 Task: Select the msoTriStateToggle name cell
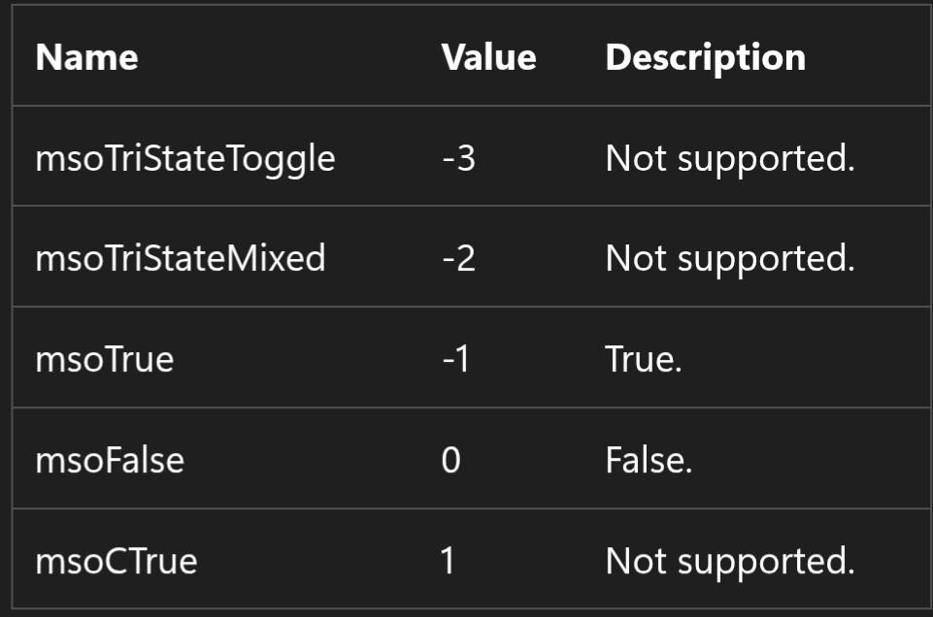[184, 158]
